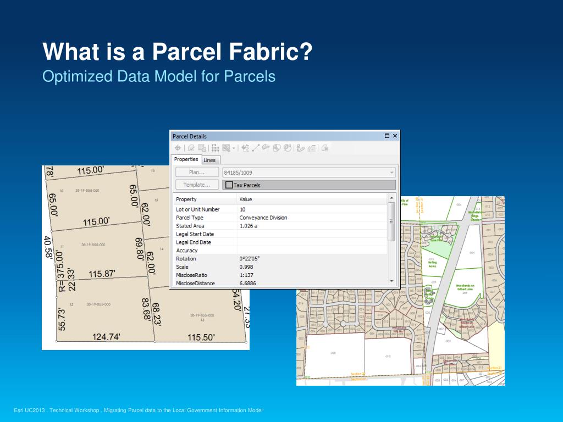Select the Parcel Type property row
This screenshot has height=422, width=563.
tap(280, 218)
